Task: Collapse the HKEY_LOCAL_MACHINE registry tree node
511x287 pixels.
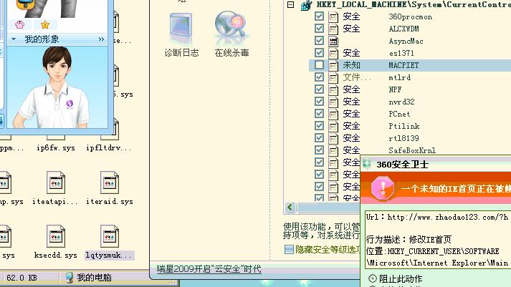Action: (290, 4)
